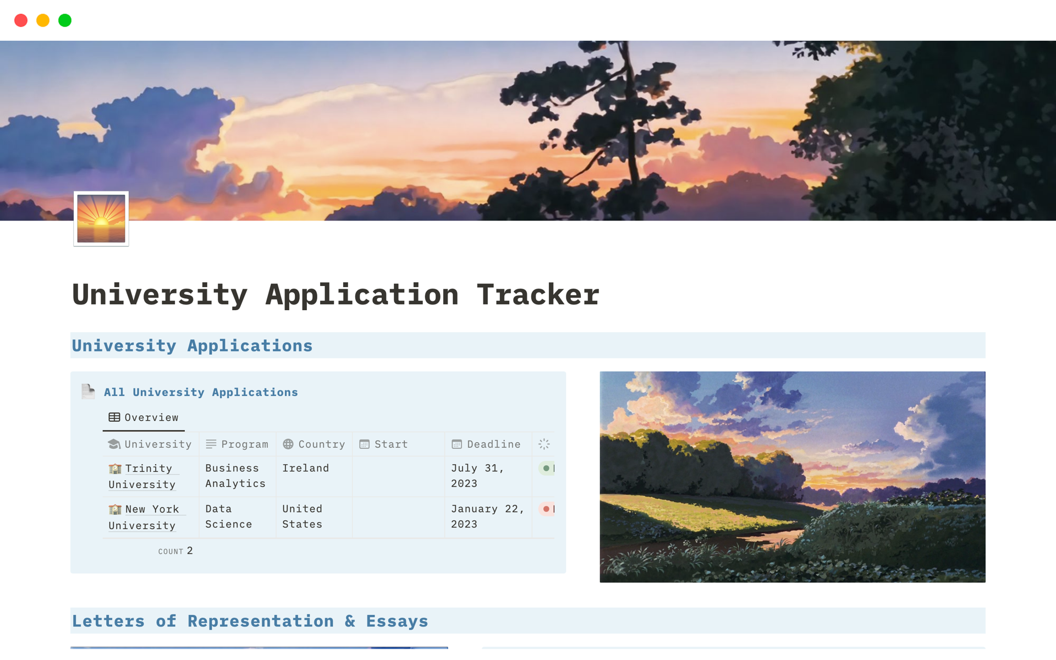Open the All University Applications link
Viewport: 1056px width, 660px height.
201,392
